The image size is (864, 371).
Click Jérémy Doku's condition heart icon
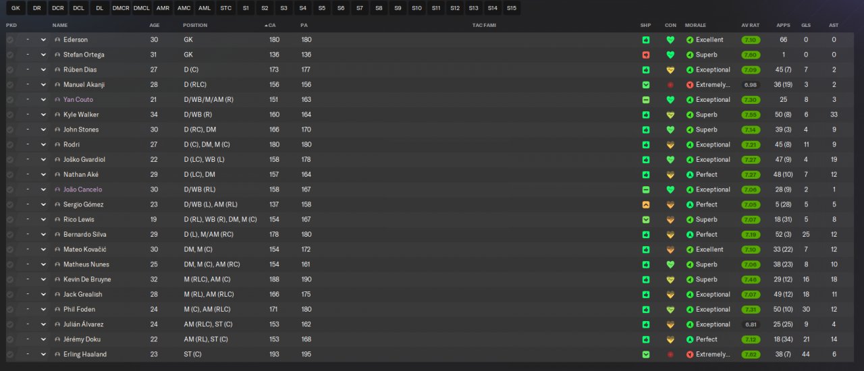coord(670,339)
